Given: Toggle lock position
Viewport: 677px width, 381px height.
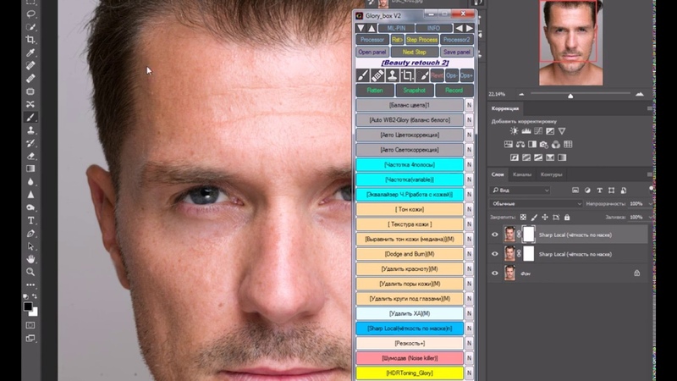Looking at the screenshot, I should tap(545, 218).
